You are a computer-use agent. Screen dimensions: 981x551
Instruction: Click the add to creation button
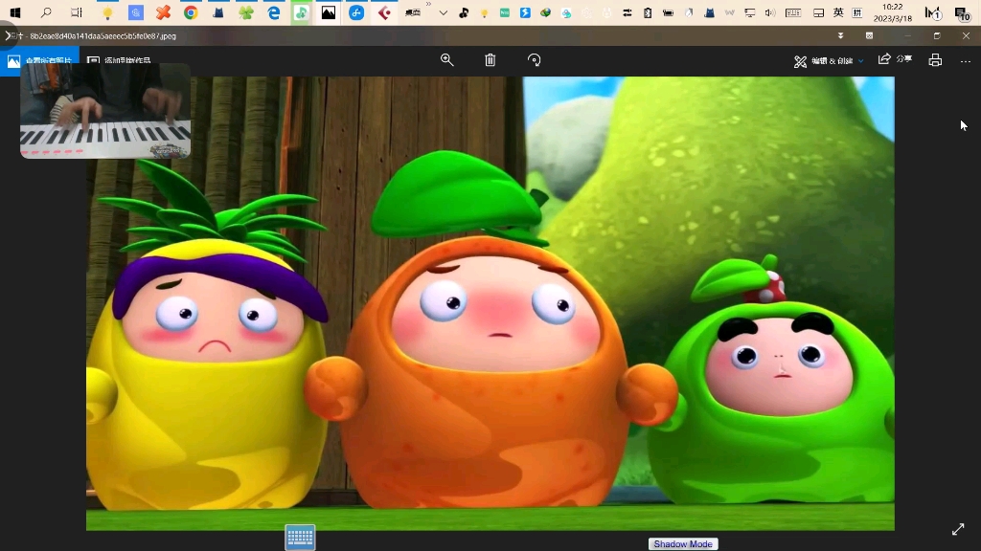[x=119, y=60]
